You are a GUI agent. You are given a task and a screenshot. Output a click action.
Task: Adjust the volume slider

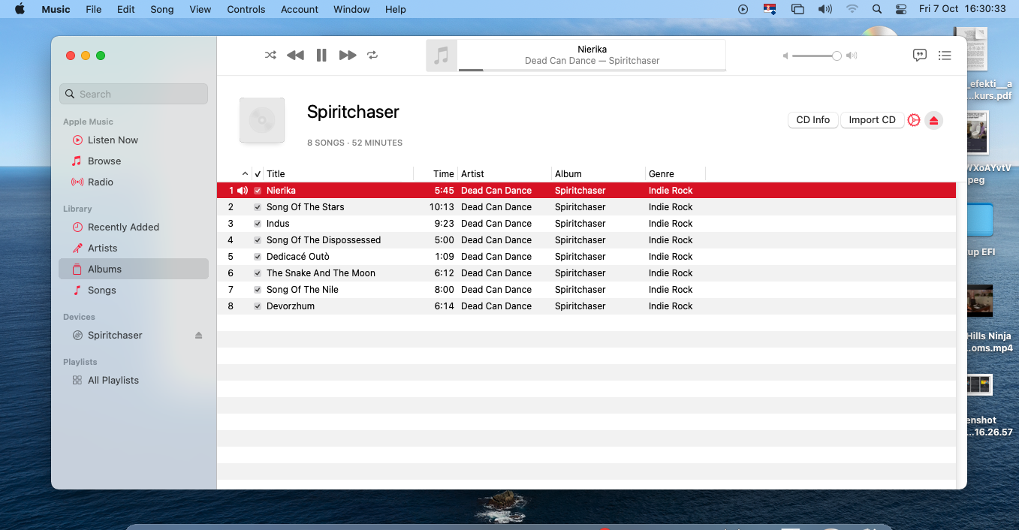tap(816, 56)
